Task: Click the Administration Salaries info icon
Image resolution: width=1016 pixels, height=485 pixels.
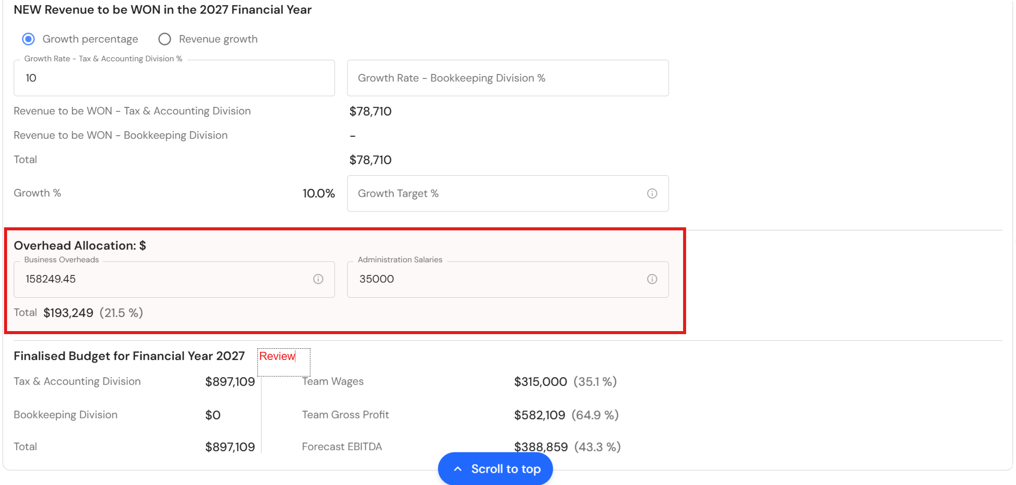Action: (x=652, y=279)
